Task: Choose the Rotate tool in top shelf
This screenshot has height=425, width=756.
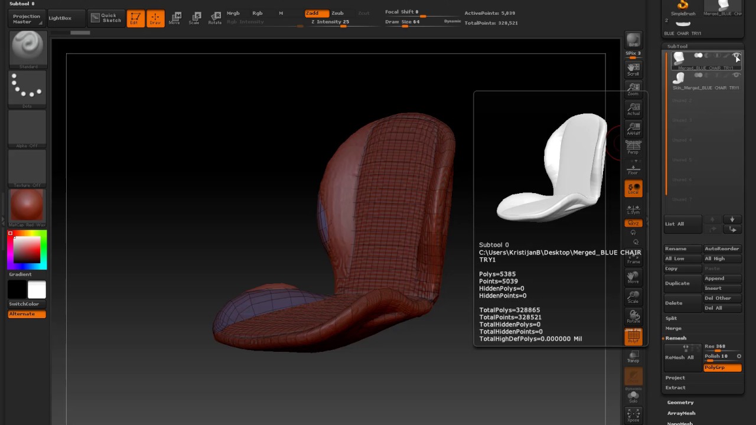Action: pos(214,18)
